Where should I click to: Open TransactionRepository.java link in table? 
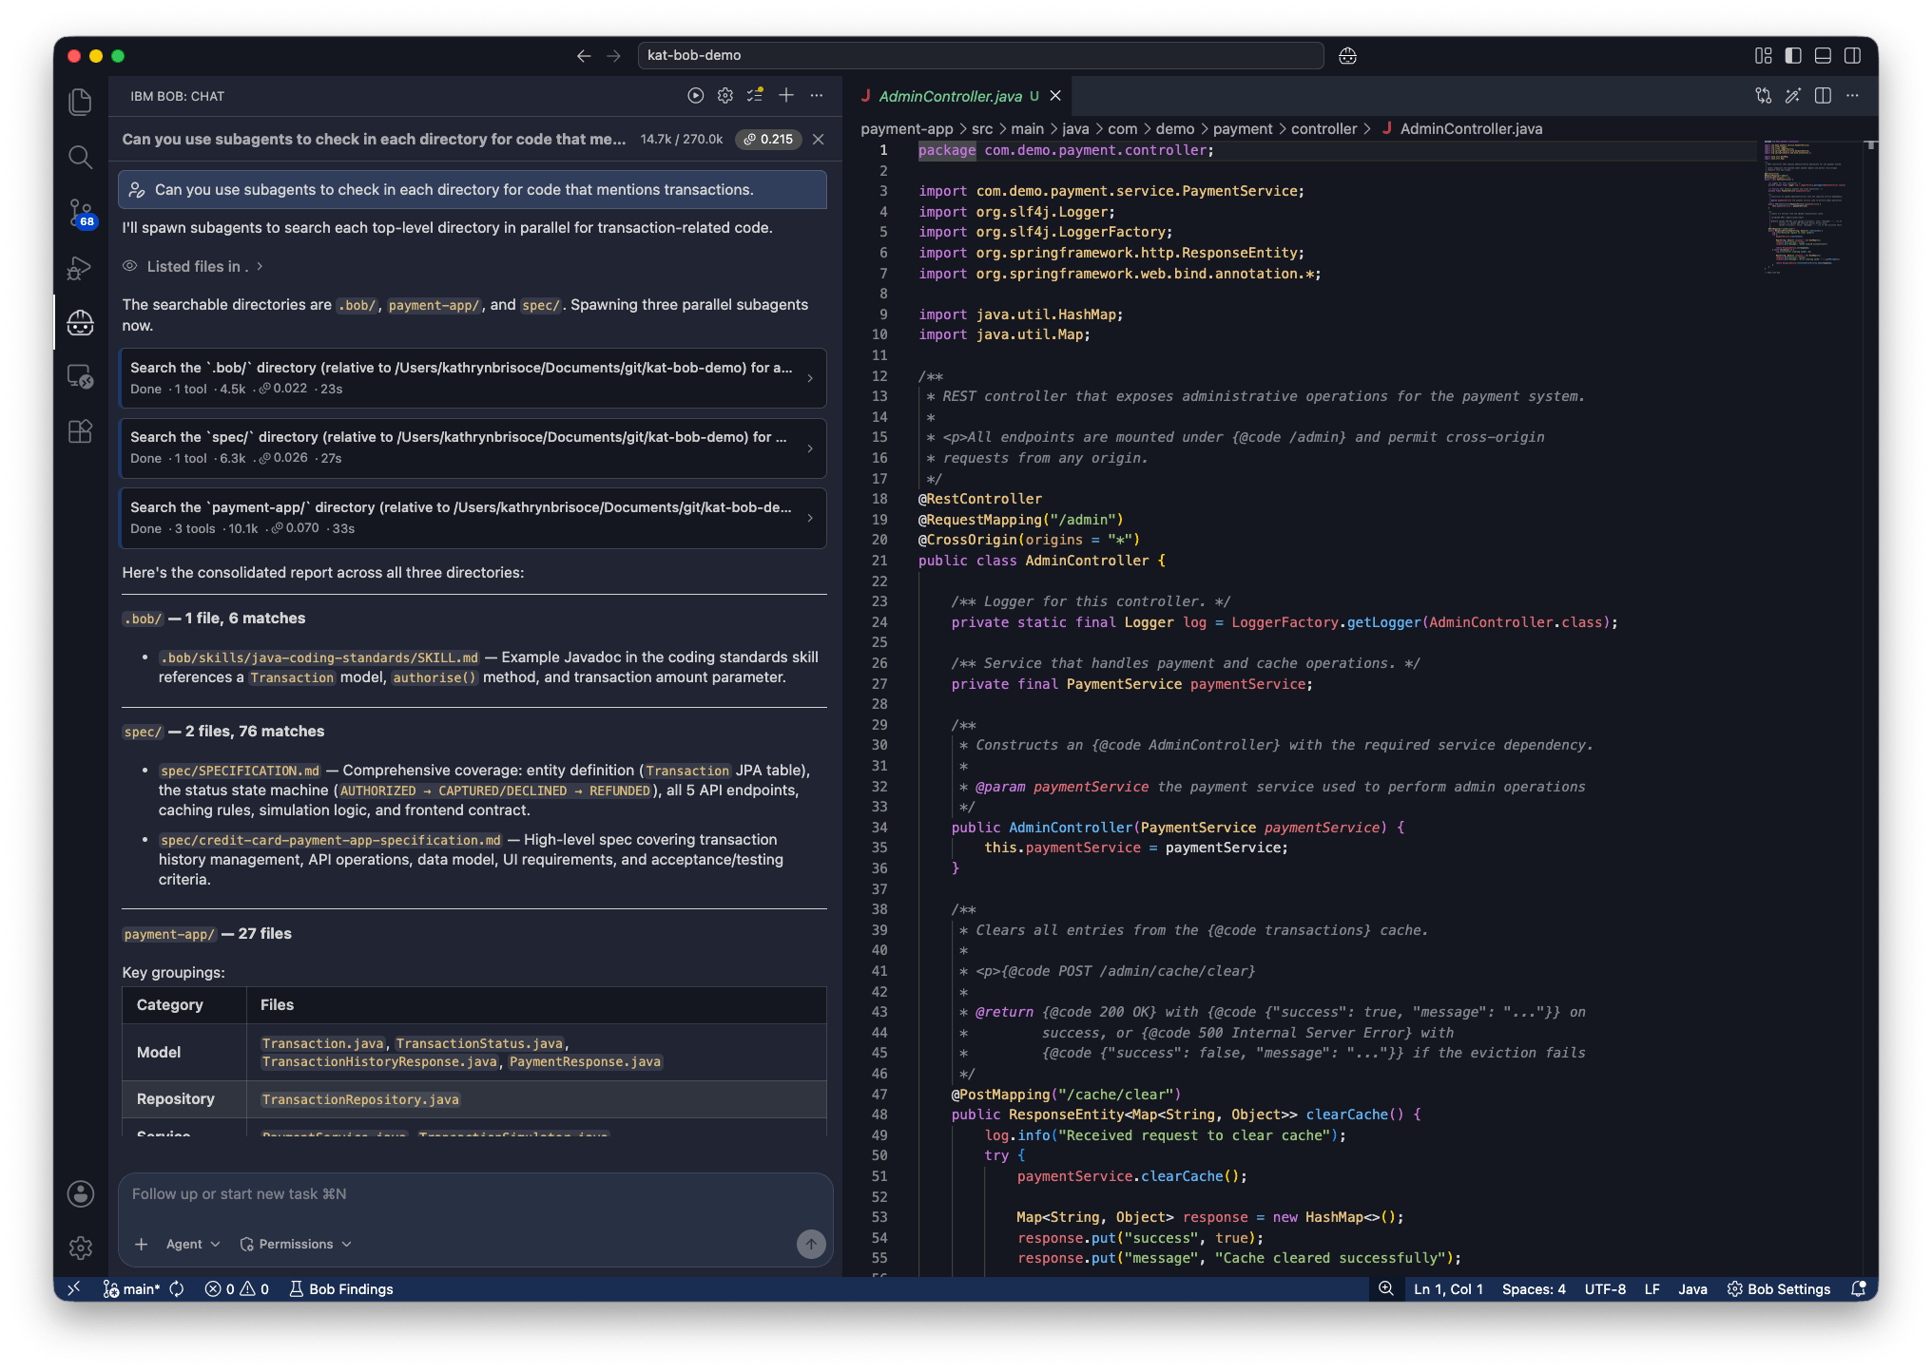(360, 1099)
